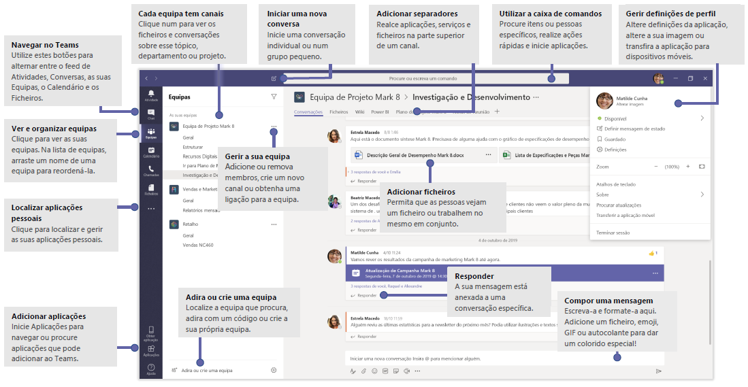Expand 3 respostas de você, Raquel e Alexandre

(387, 286)
